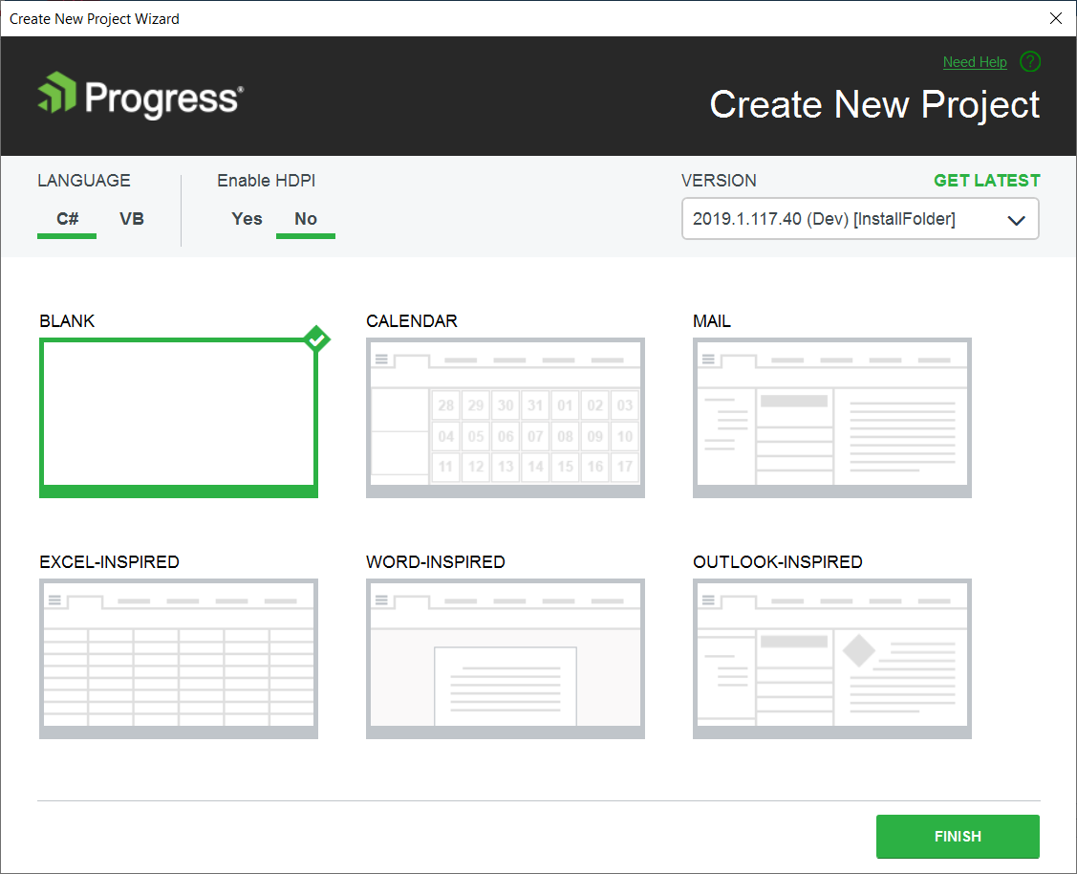Click the MAIL template label
Image resolution: width=1077 pixels, height=874 pixels.
pos(712,321)
